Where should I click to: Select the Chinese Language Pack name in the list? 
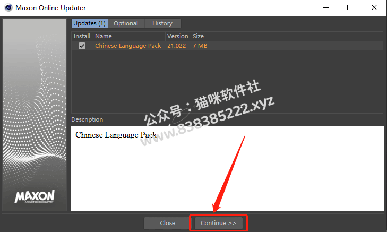coord(128,46)
